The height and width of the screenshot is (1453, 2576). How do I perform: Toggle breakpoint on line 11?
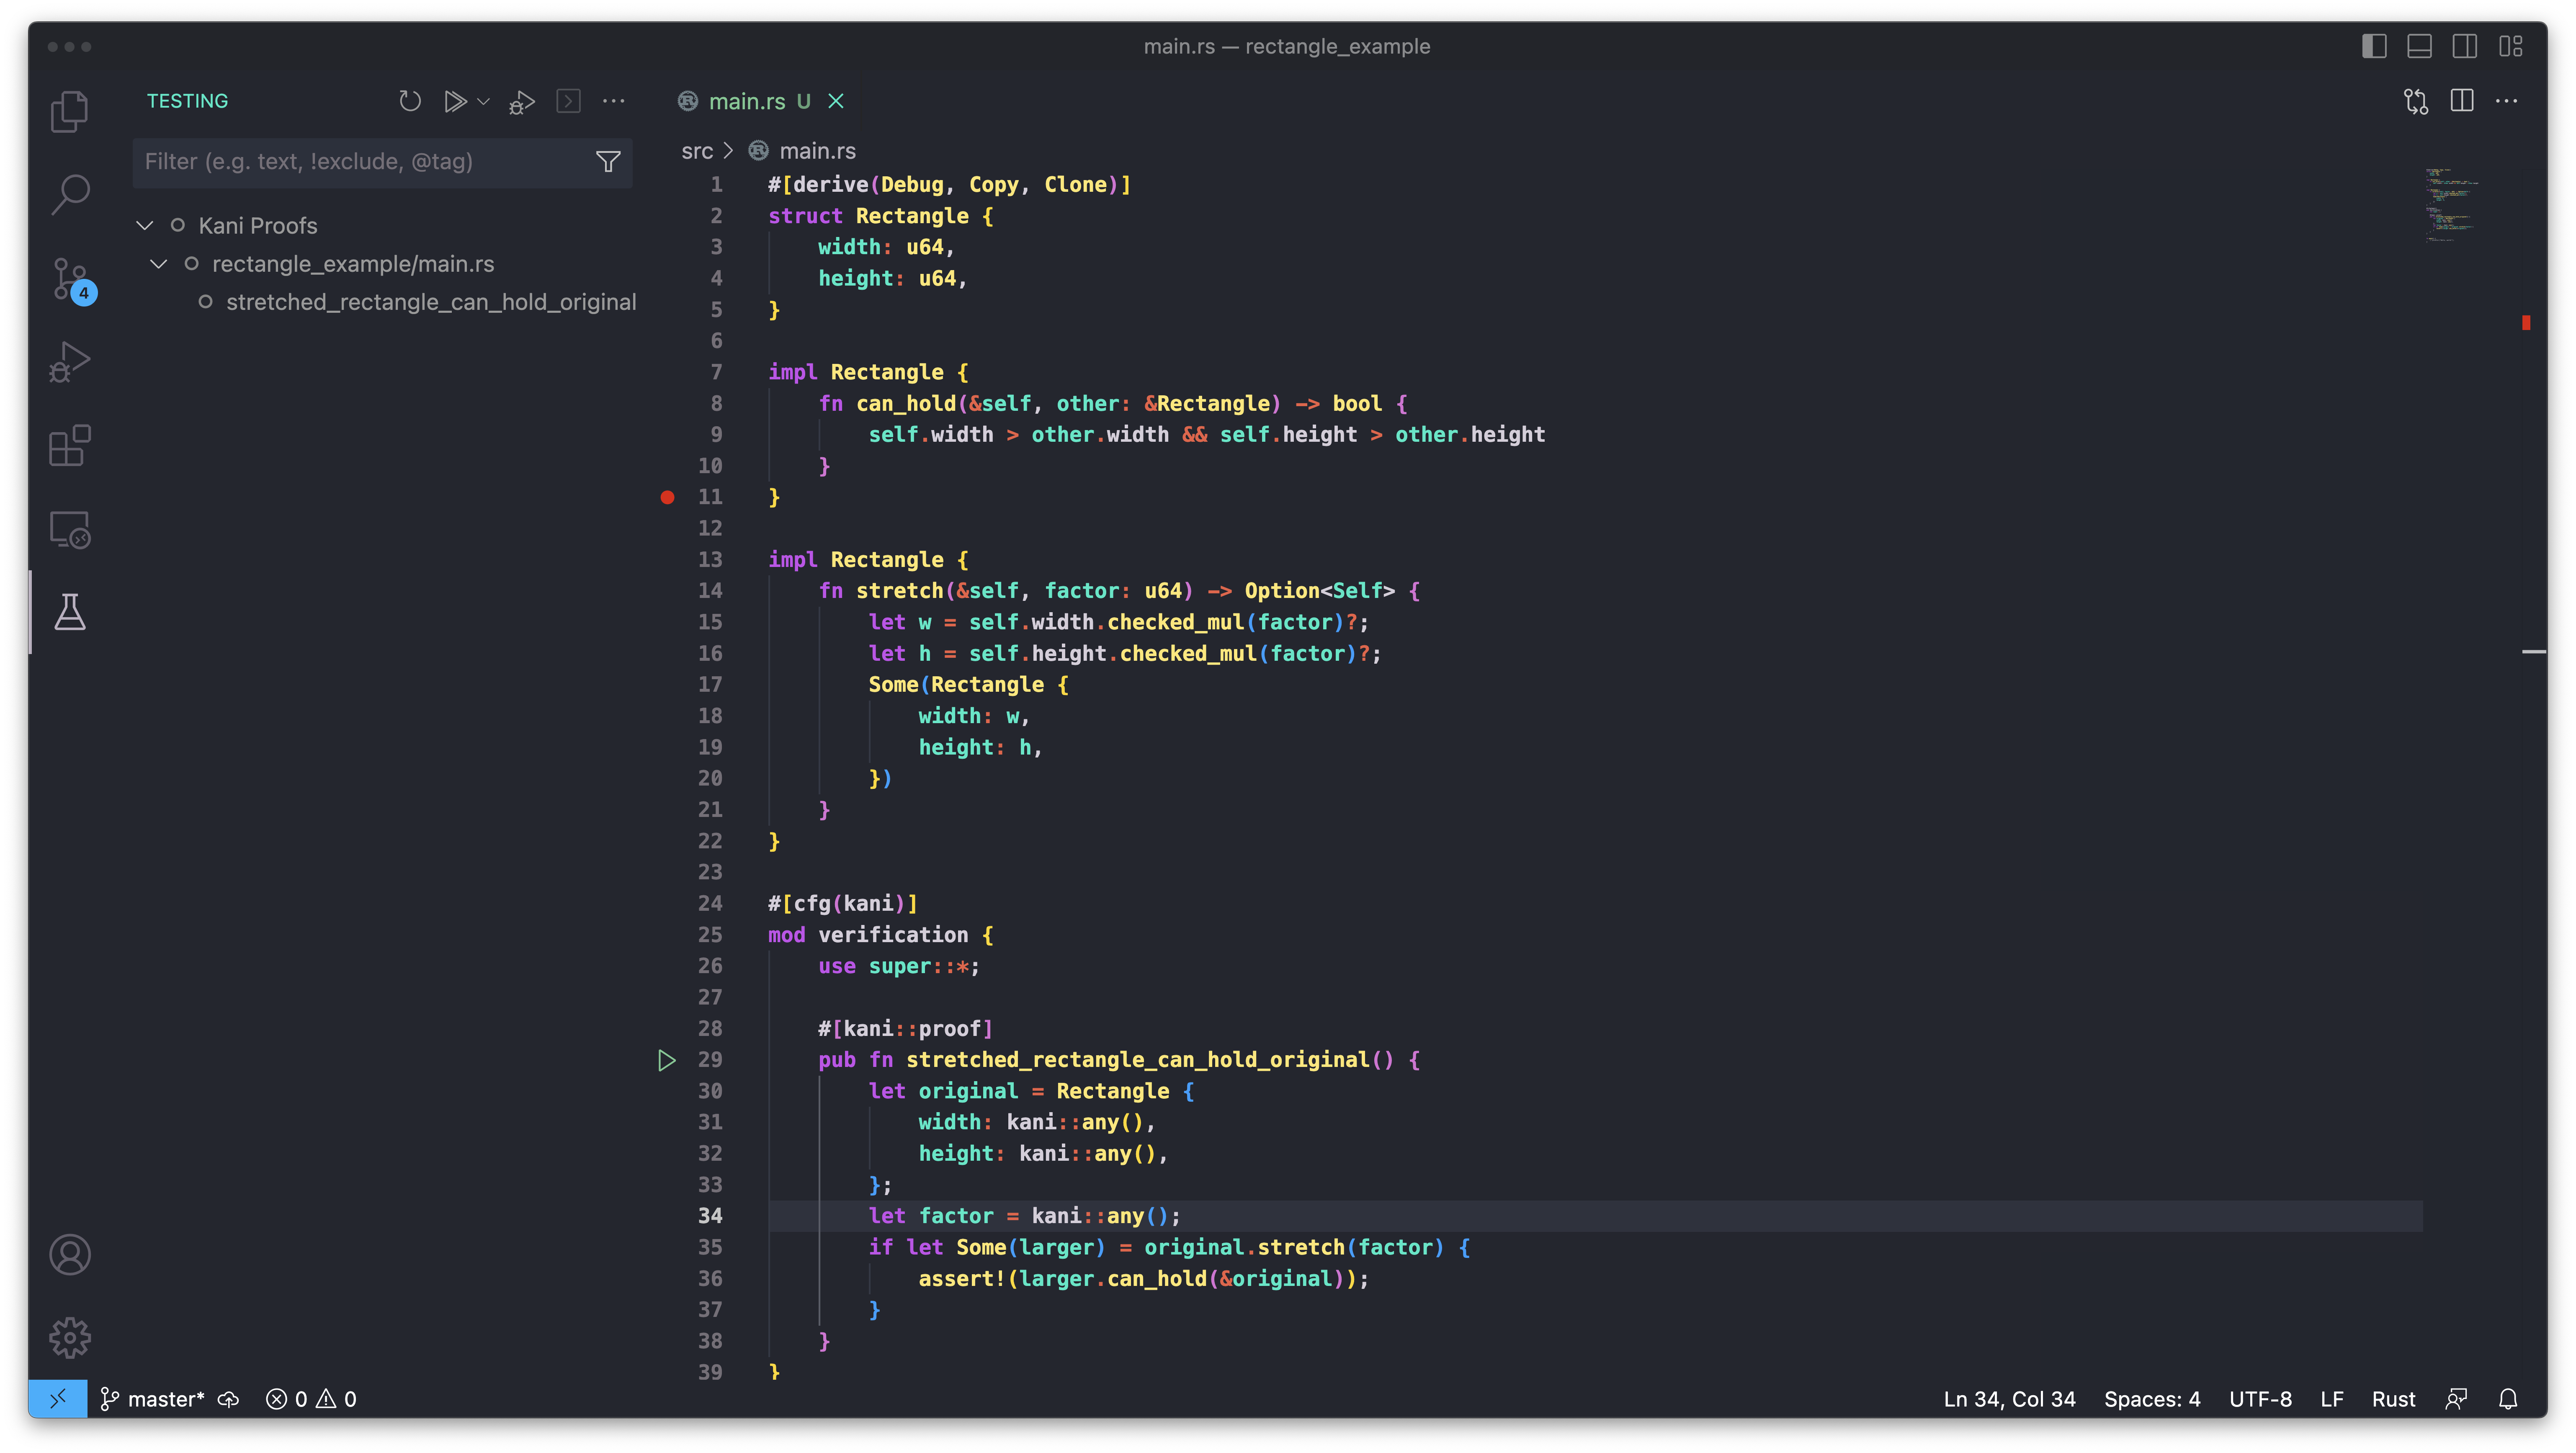pyautogui.click(x=668, y=497)
